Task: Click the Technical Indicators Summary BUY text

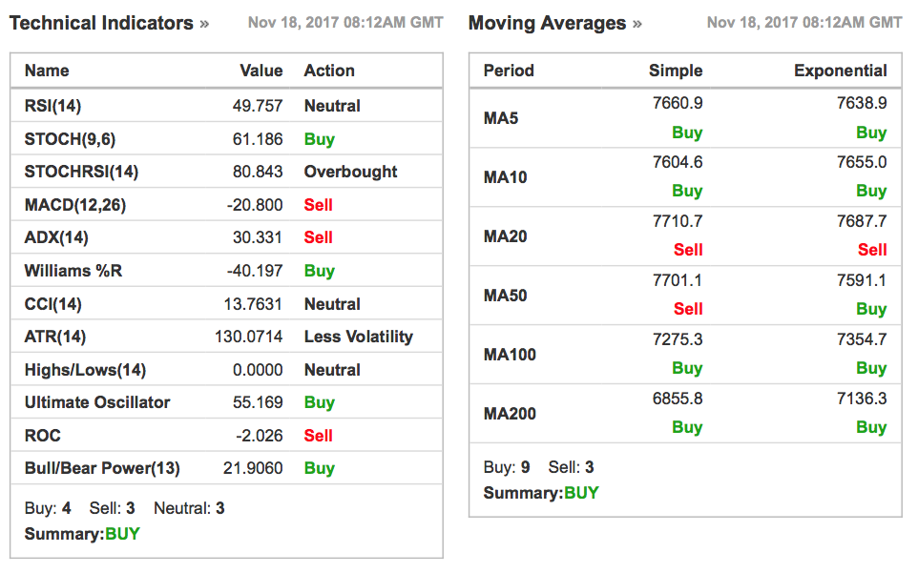Action: (x=122, y=534)
